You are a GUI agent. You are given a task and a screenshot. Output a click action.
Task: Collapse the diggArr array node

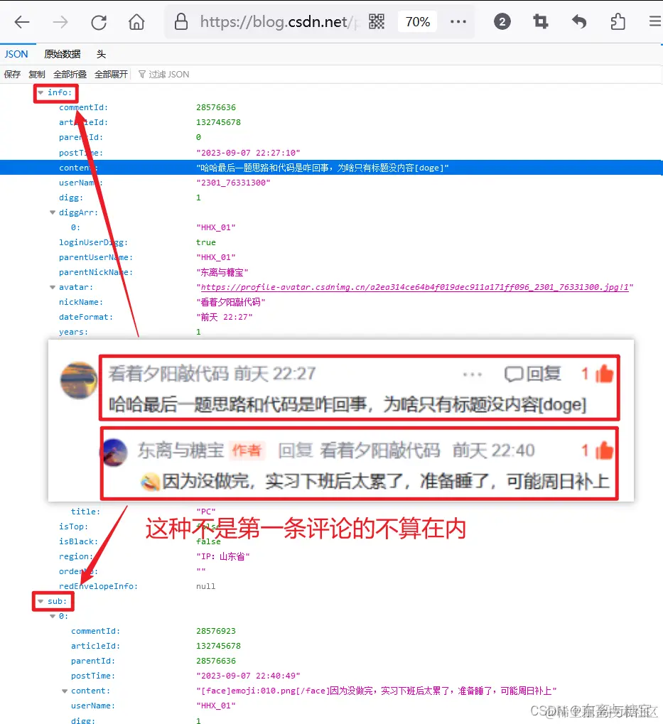[53, 212]
